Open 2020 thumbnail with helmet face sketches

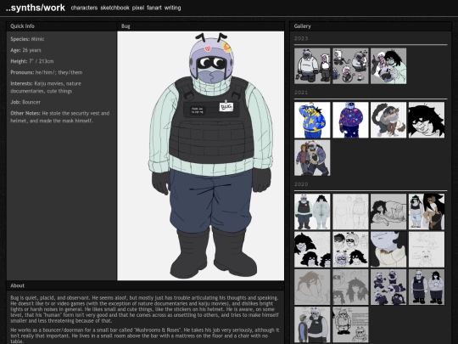[x=350, y=250]
